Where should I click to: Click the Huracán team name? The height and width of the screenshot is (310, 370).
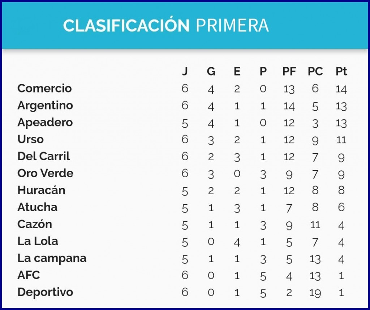click(41, 190)
